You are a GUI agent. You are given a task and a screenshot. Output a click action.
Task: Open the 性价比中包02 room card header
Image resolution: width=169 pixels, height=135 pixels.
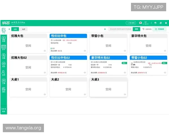(68, 58)
